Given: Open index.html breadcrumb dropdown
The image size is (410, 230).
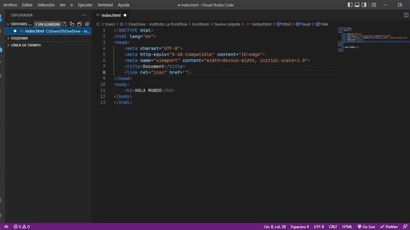Looking at the screenshot, I should [x=259, y=24].
